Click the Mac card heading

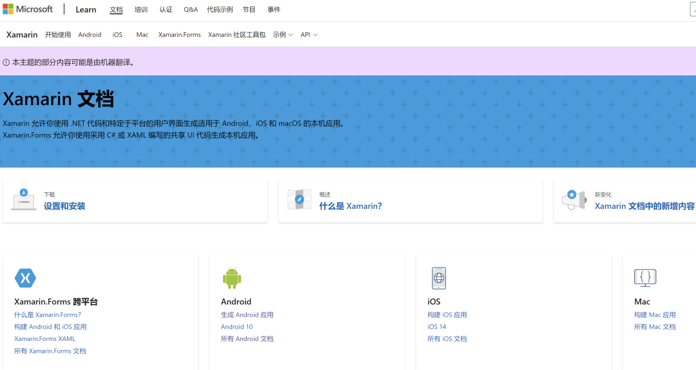(x=642, y=302)
